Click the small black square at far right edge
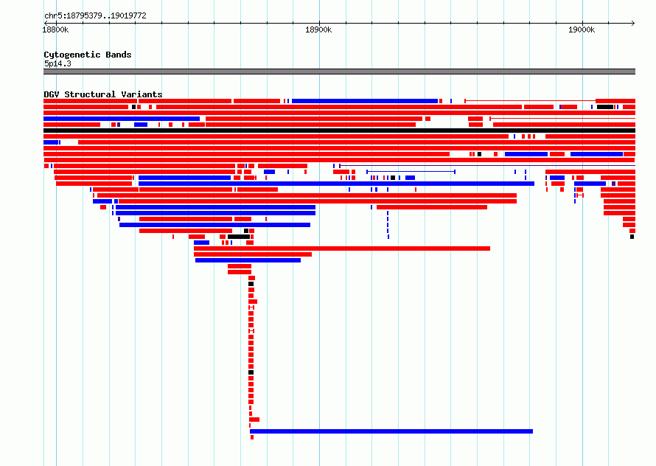This screenshot has width=656, height=466. point(632,237)
